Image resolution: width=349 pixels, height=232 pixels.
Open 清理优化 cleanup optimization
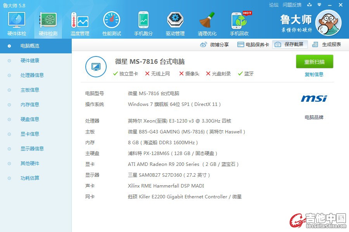click(x=207, y=24)
